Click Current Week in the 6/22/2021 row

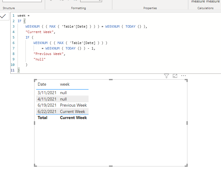click(x=73, y=111)
